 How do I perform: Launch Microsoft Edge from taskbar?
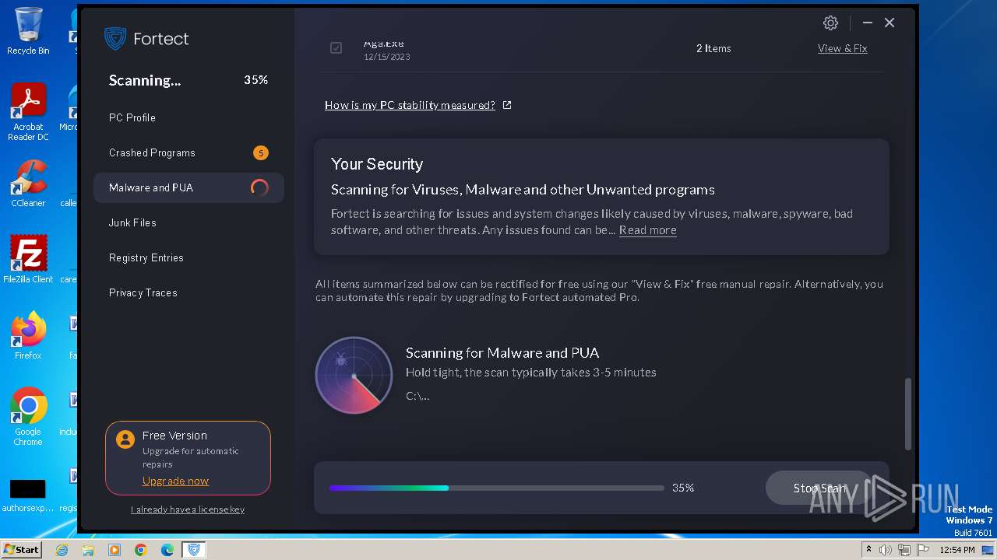tap(167, 550)
